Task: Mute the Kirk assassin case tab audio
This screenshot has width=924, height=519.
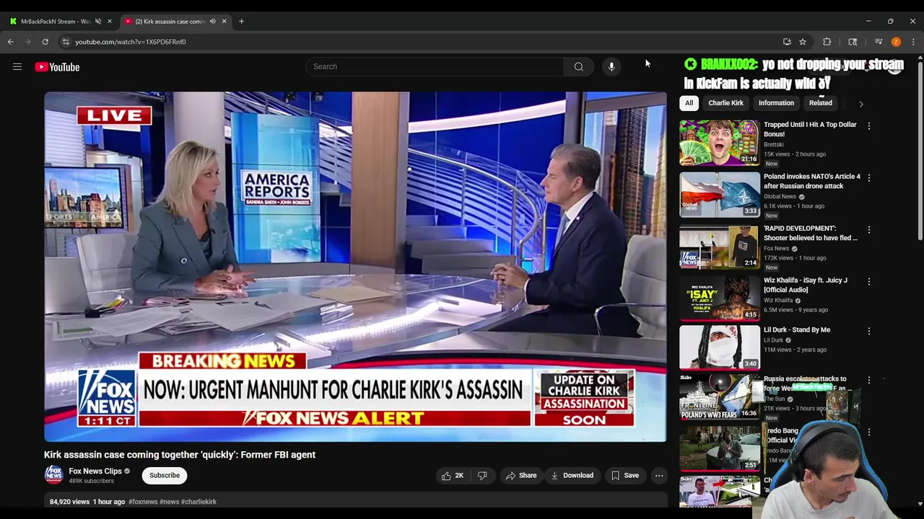Action: (x=212, y=21)
